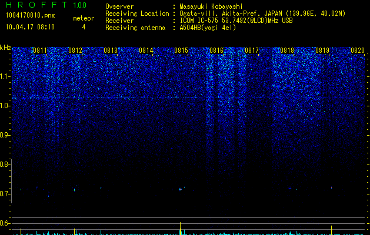Click the 0.6 kHz axis tick label
The width and height of the screenshot is (370, 235).
[x=5, y=223]
